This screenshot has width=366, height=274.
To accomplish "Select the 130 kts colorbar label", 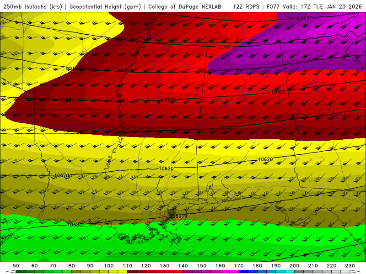I will (x=165, y=266).
